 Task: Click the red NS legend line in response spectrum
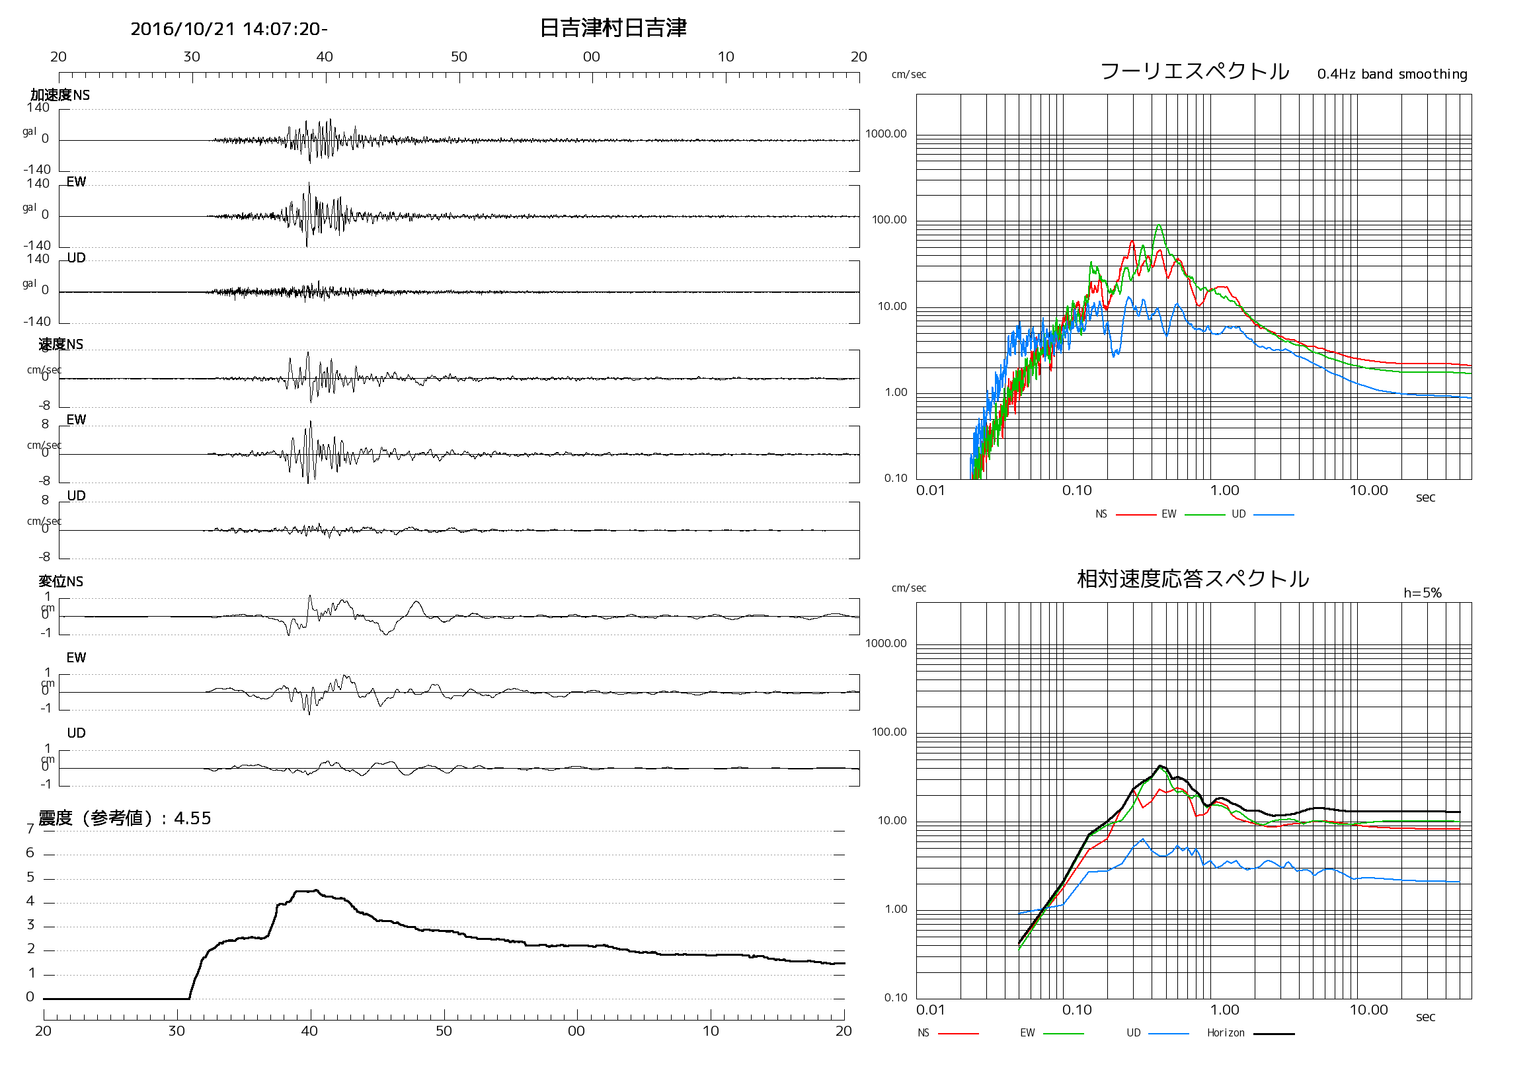(x=959, y=1034)
